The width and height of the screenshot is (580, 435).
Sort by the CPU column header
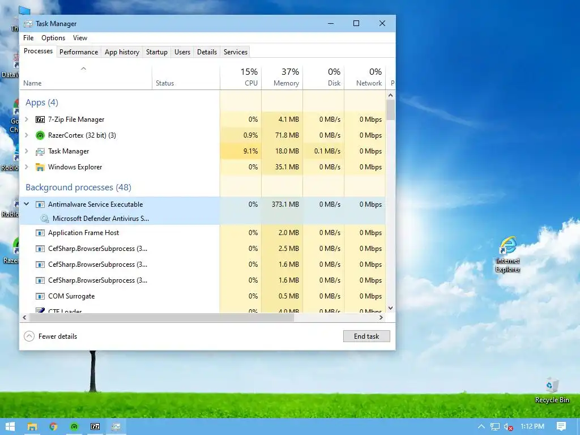click(x=241, y=77)
